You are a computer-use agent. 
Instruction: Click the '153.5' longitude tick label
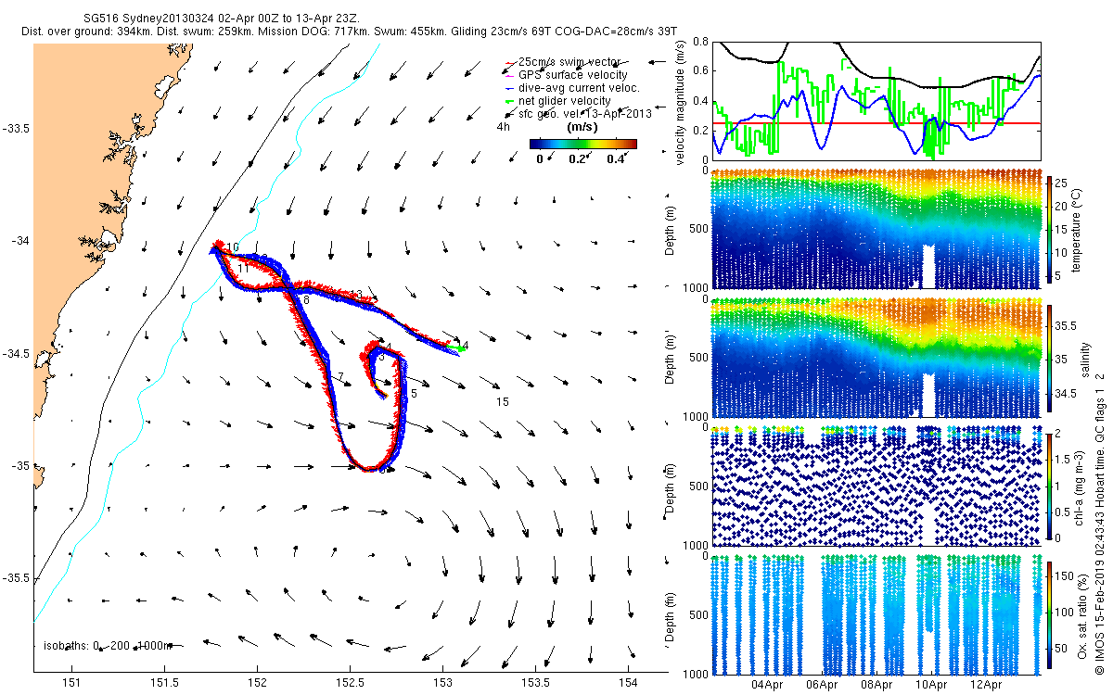click(535, 684)
